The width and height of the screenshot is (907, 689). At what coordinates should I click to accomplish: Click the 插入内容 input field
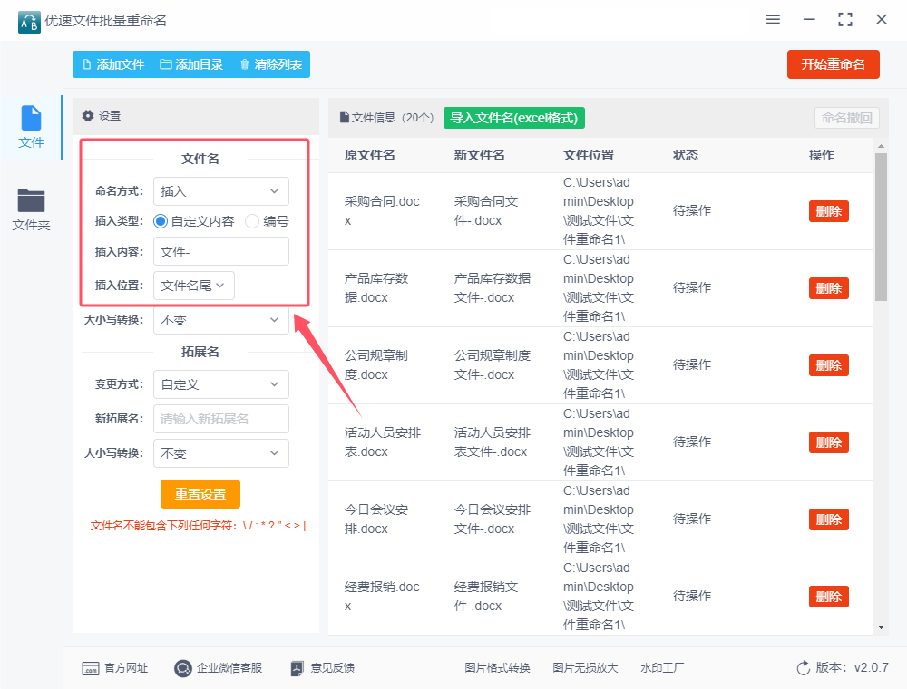pyautogui.click(x=221, y=251)
